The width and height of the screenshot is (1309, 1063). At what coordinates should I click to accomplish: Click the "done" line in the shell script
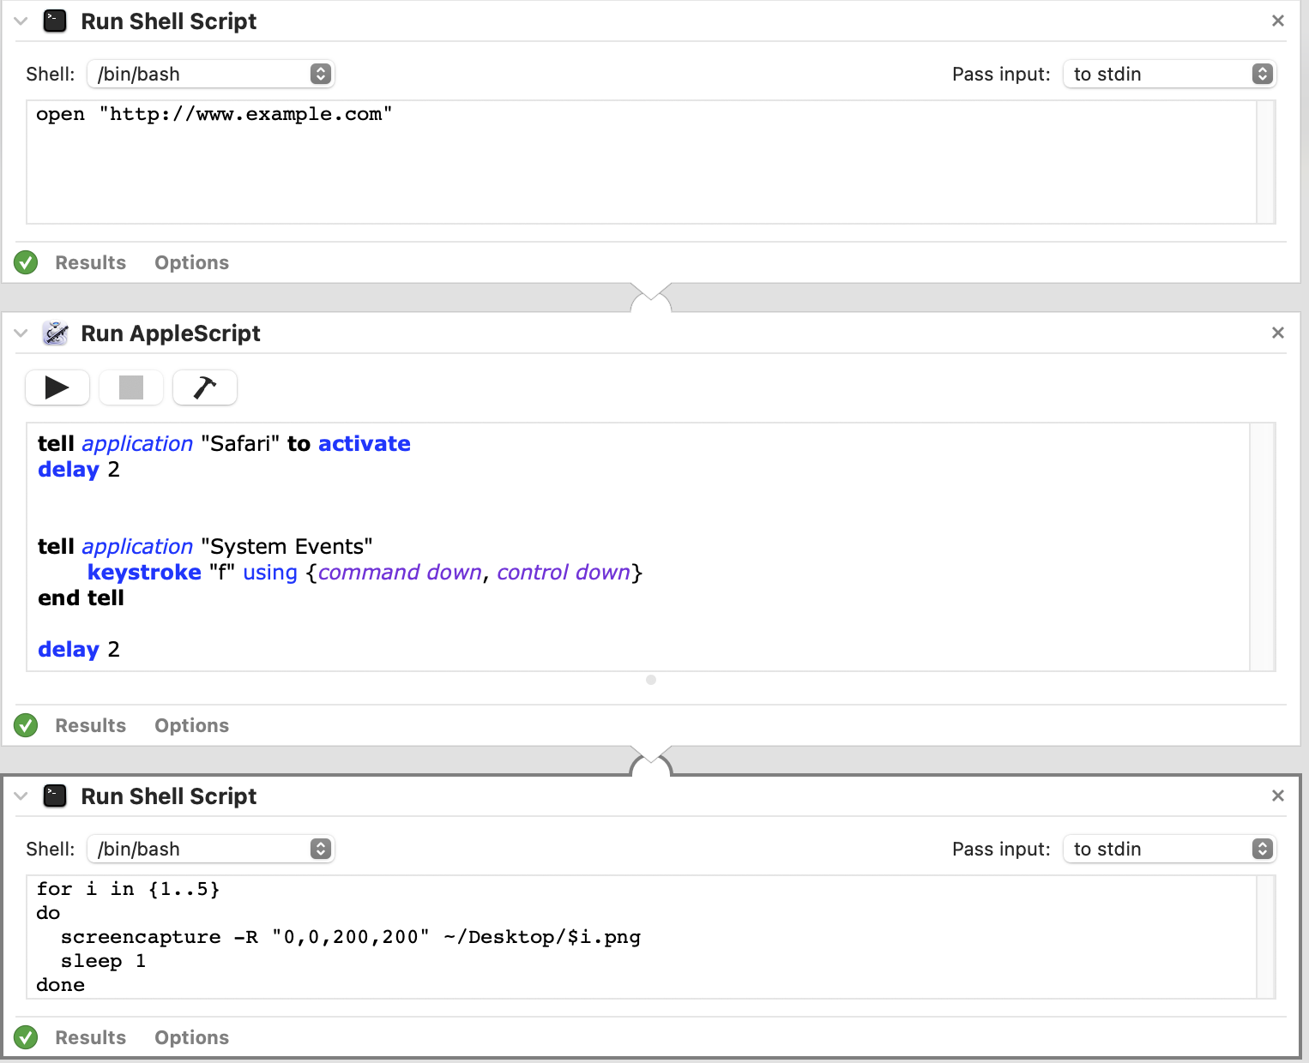tap(60, 985)
